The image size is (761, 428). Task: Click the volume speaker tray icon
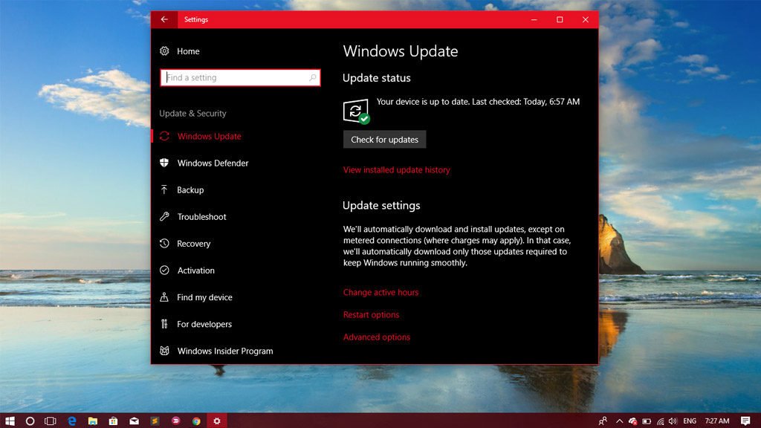[673, 421]
